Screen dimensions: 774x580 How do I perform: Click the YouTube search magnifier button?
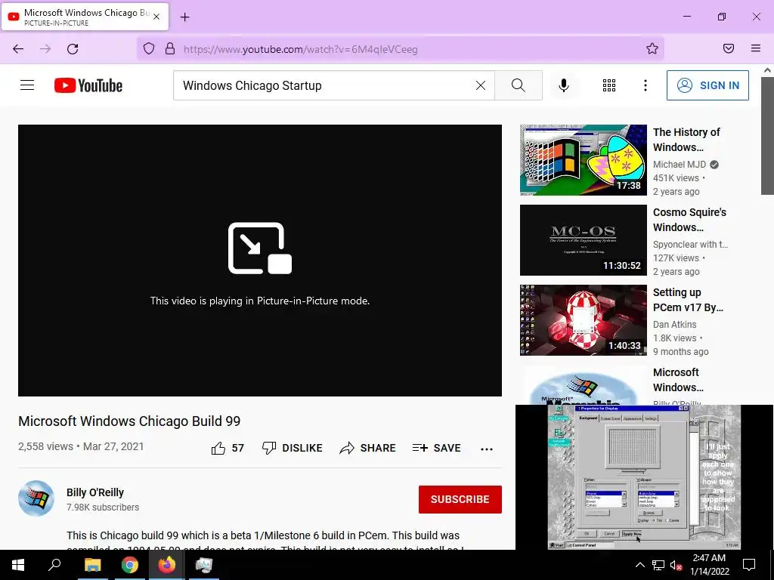(519, 85)
